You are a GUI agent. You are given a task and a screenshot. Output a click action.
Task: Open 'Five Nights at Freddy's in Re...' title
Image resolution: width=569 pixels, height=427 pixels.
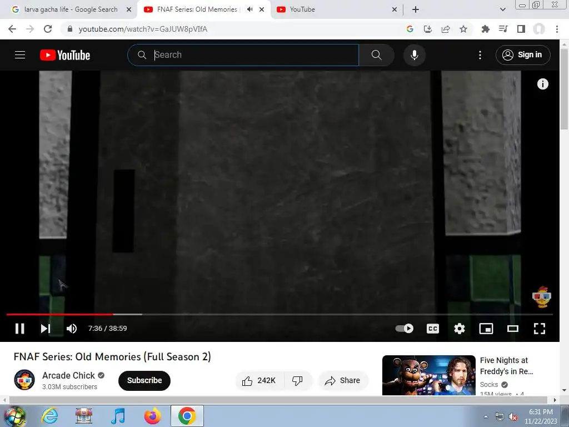point(507,366)
